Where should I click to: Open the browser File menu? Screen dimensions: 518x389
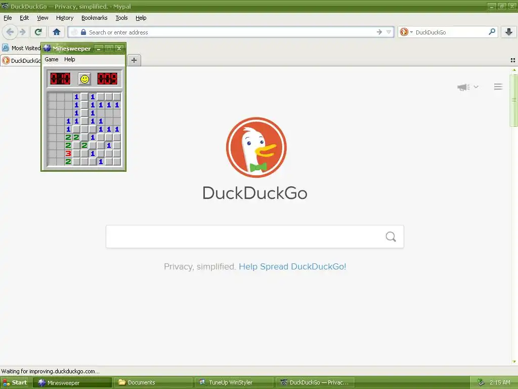click(8, 18)
